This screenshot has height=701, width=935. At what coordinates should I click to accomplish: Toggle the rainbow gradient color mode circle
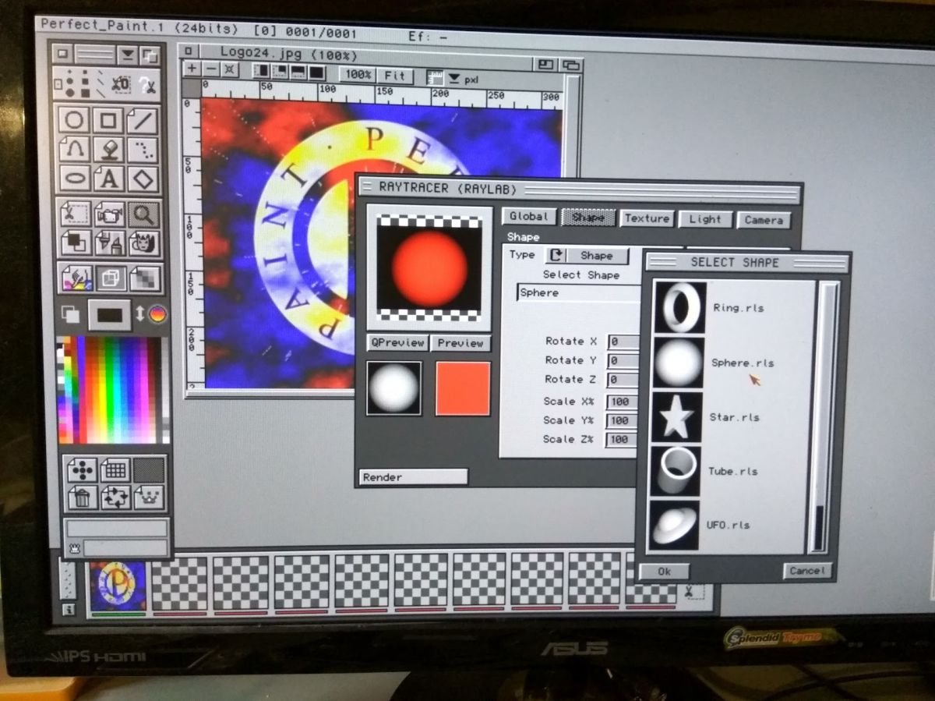click(158, 314)
